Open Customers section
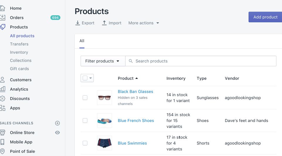The height and width of the screenshot is (156, 282). point(21,80)
